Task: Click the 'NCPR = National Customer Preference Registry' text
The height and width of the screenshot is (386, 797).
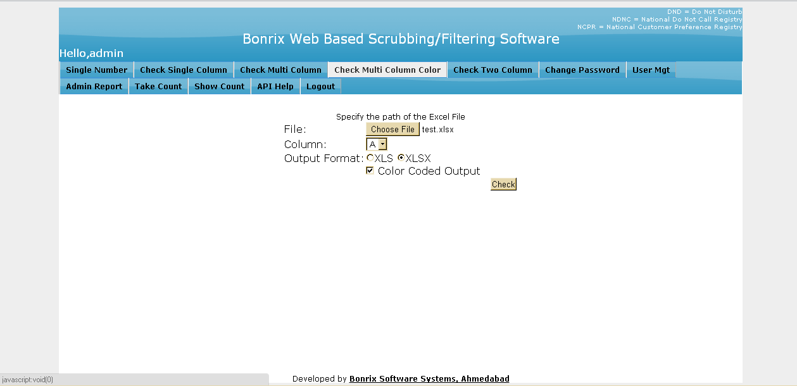Action: point(660,27)
